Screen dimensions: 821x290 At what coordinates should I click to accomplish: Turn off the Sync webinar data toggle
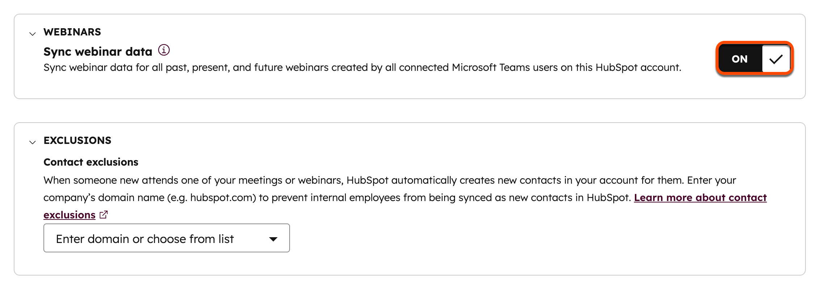pyautogui.click(x=754, y=58)
